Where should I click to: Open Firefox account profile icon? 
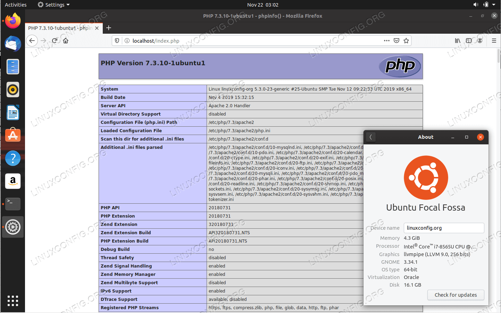point(480,41)
